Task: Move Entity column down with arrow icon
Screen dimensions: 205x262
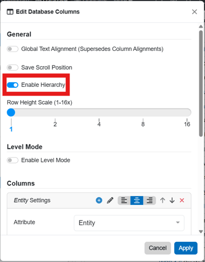Action: point(172,200)
